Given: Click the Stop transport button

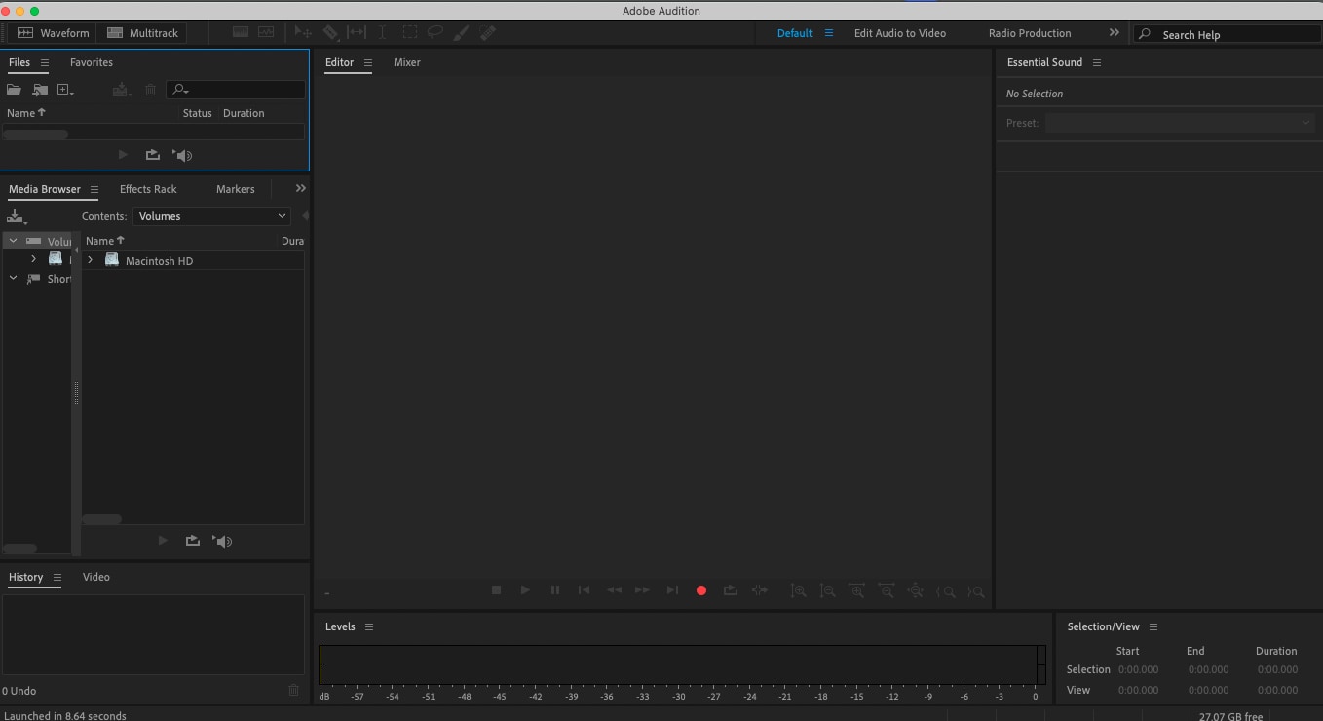Looking at the screenshot, I should 496,590.
